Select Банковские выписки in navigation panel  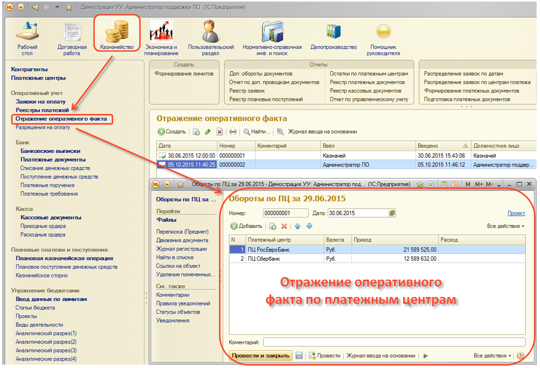(x=50, y=151)
